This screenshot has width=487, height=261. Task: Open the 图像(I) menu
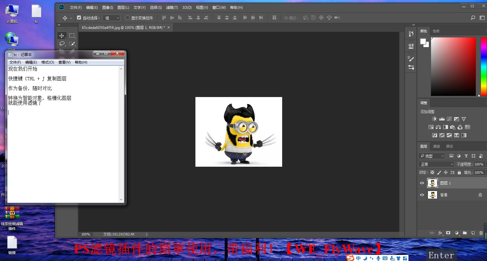(108, 8)
